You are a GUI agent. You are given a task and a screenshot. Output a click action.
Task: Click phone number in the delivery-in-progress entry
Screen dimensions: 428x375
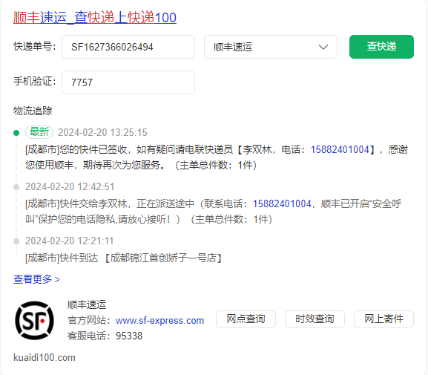(x=282, y=203)
